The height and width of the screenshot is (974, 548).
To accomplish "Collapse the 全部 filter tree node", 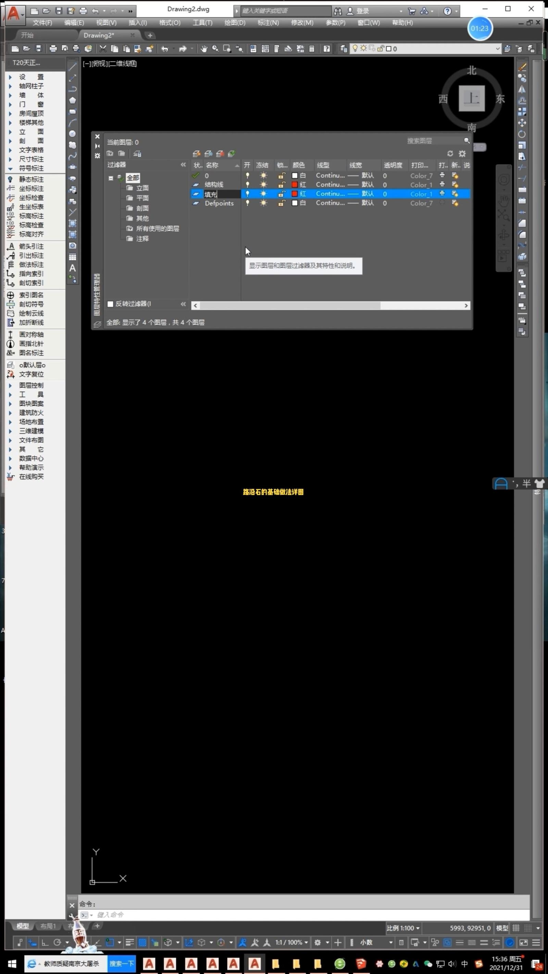I will tap(111, 178).
